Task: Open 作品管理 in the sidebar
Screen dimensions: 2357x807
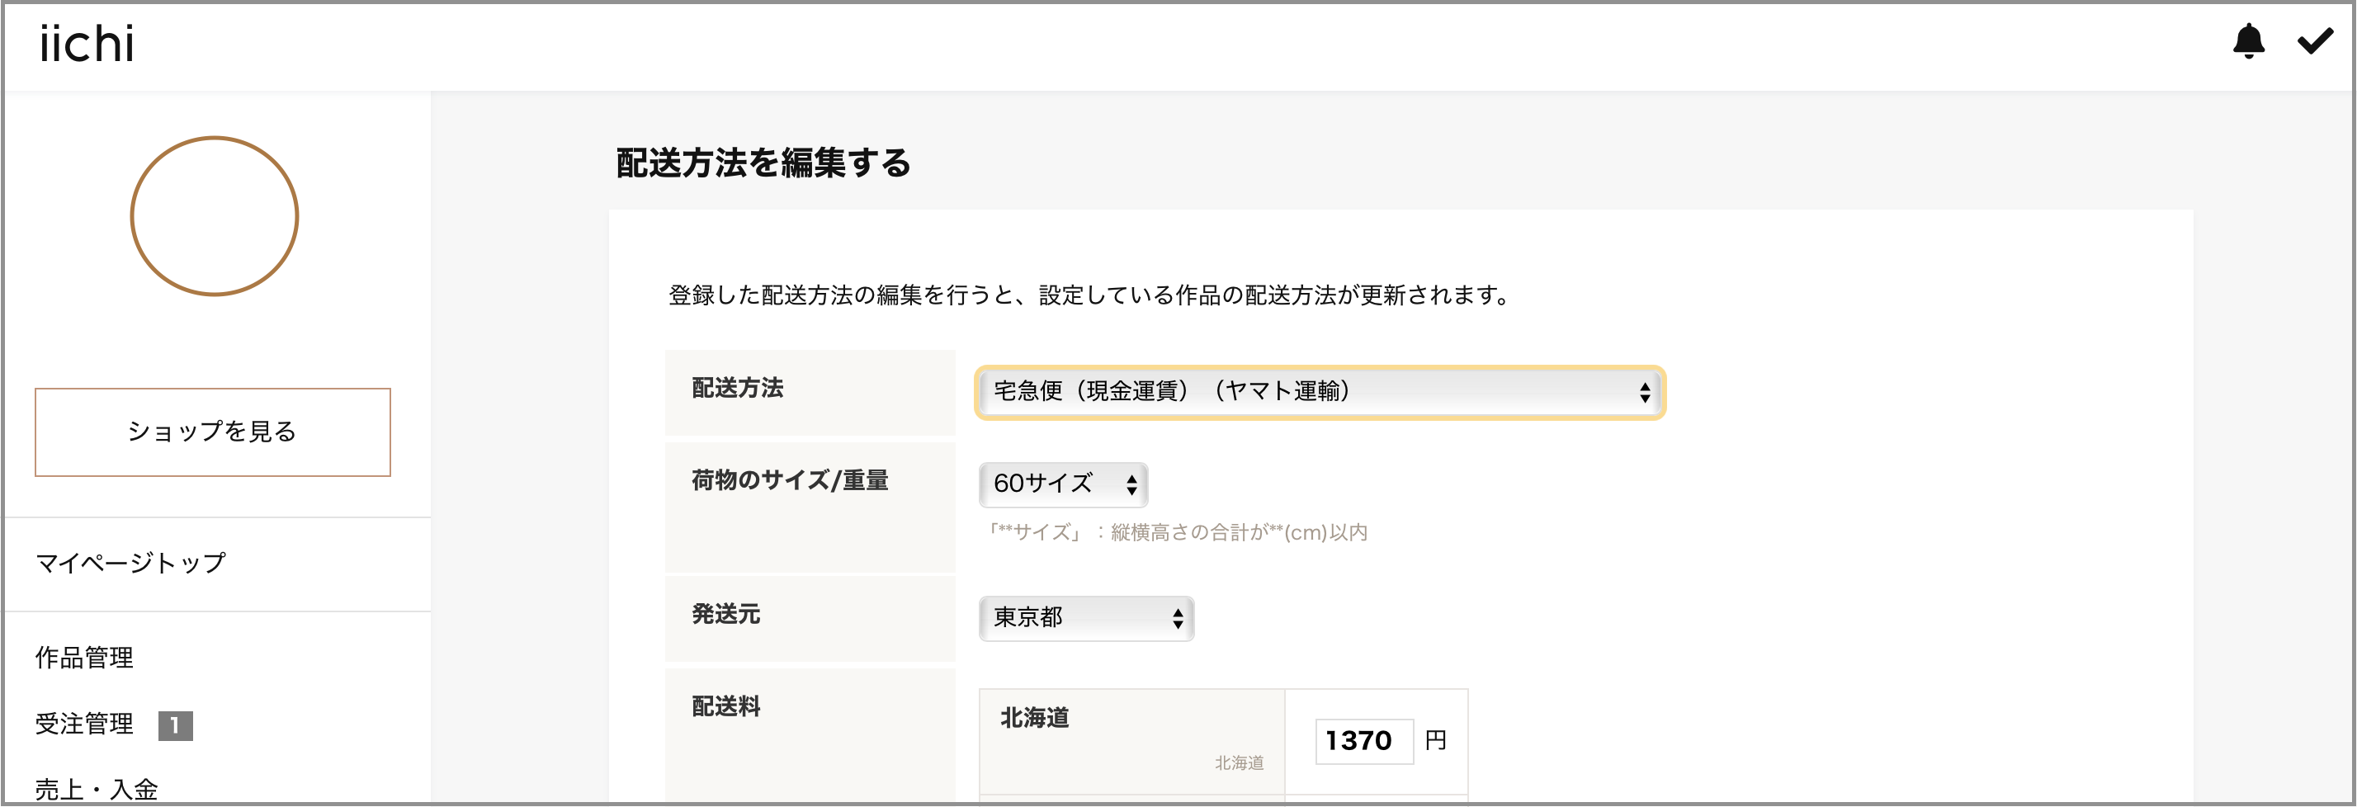Action: (x=84, y=658)
